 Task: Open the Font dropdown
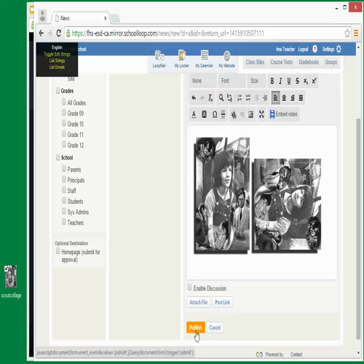(x=232, y=81)
